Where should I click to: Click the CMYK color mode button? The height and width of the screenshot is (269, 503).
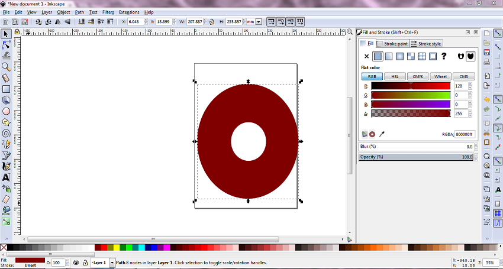pos(418,76)
